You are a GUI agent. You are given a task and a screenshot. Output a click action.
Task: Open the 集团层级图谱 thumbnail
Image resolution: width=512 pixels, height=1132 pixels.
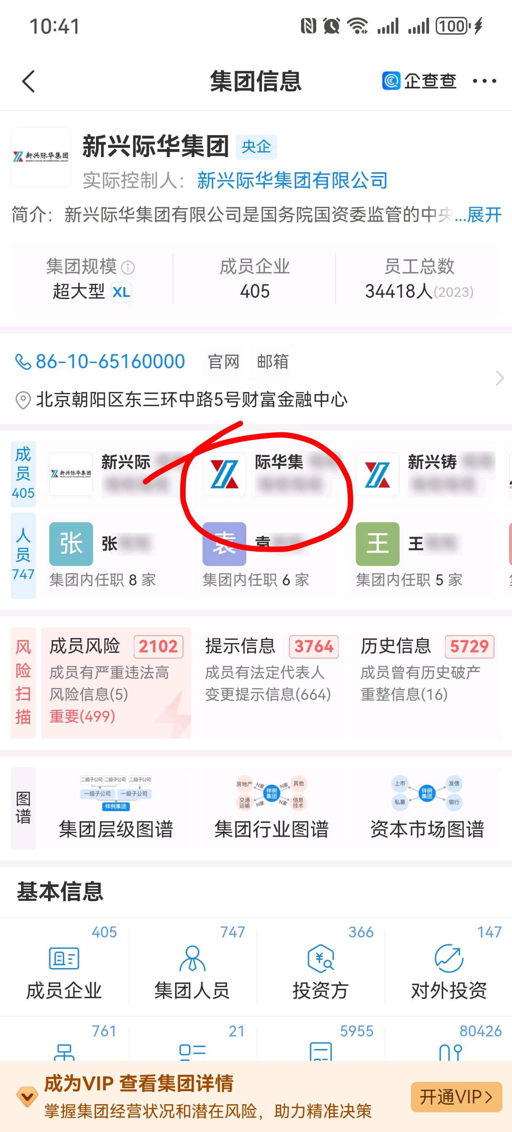116,808
